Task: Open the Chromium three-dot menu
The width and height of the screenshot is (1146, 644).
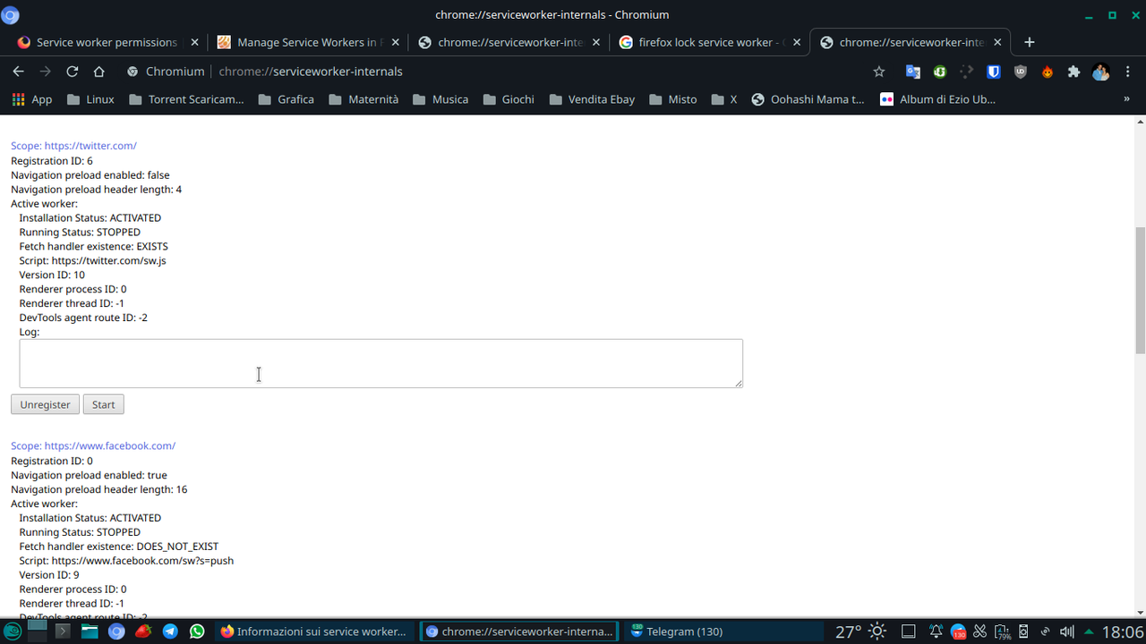Action: click(x=1128, y=72)
